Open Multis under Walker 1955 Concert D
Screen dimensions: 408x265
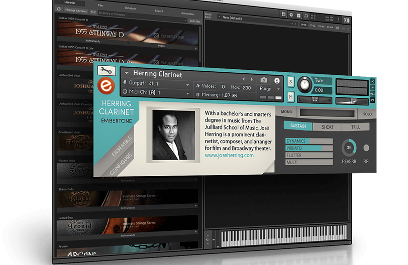[x=161, y=46]
